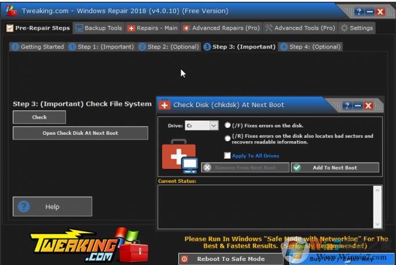The width and height of the screenshot is (396, 265).
Task: Open the Repairs - Main tab
Action: pos(152,28)
